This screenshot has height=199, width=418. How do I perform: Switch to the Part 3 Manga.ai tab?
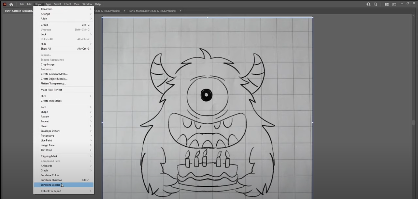click(152, 11)
